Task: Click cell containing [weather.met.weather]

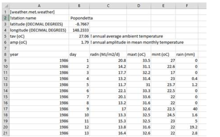Action: pos(39,12)
